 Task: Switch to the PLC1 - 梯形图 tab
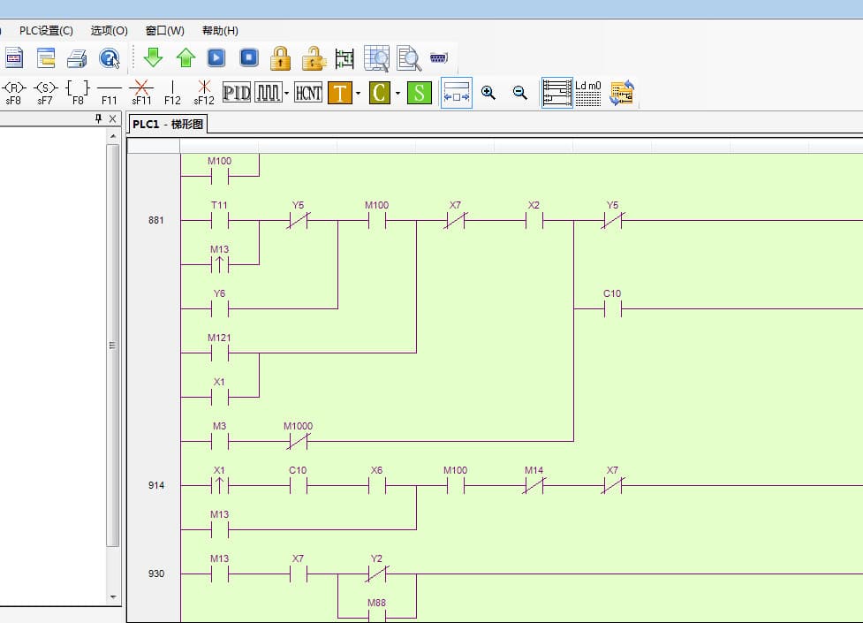click(x=168, y=125)
